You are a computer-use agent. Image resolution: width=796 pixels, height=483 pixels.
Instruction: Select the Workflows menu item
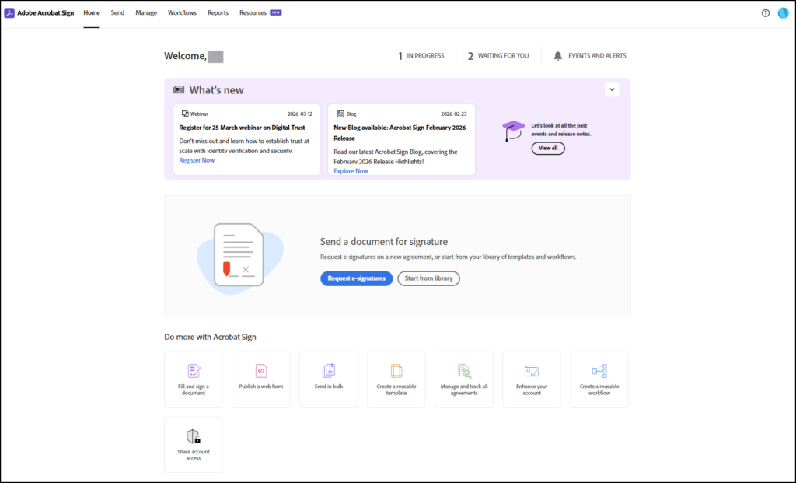coord(182,13)
